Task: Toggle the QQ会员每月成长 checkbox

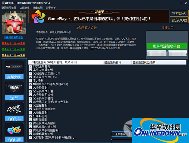Action: (31, 95)
